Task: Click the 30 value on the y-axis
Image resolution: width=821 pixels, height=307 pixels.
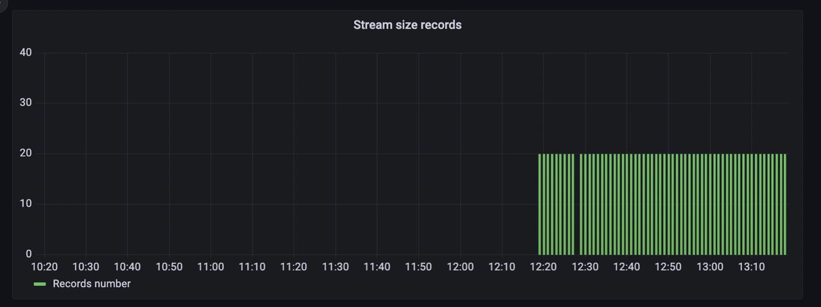Action: coord(26,103)
